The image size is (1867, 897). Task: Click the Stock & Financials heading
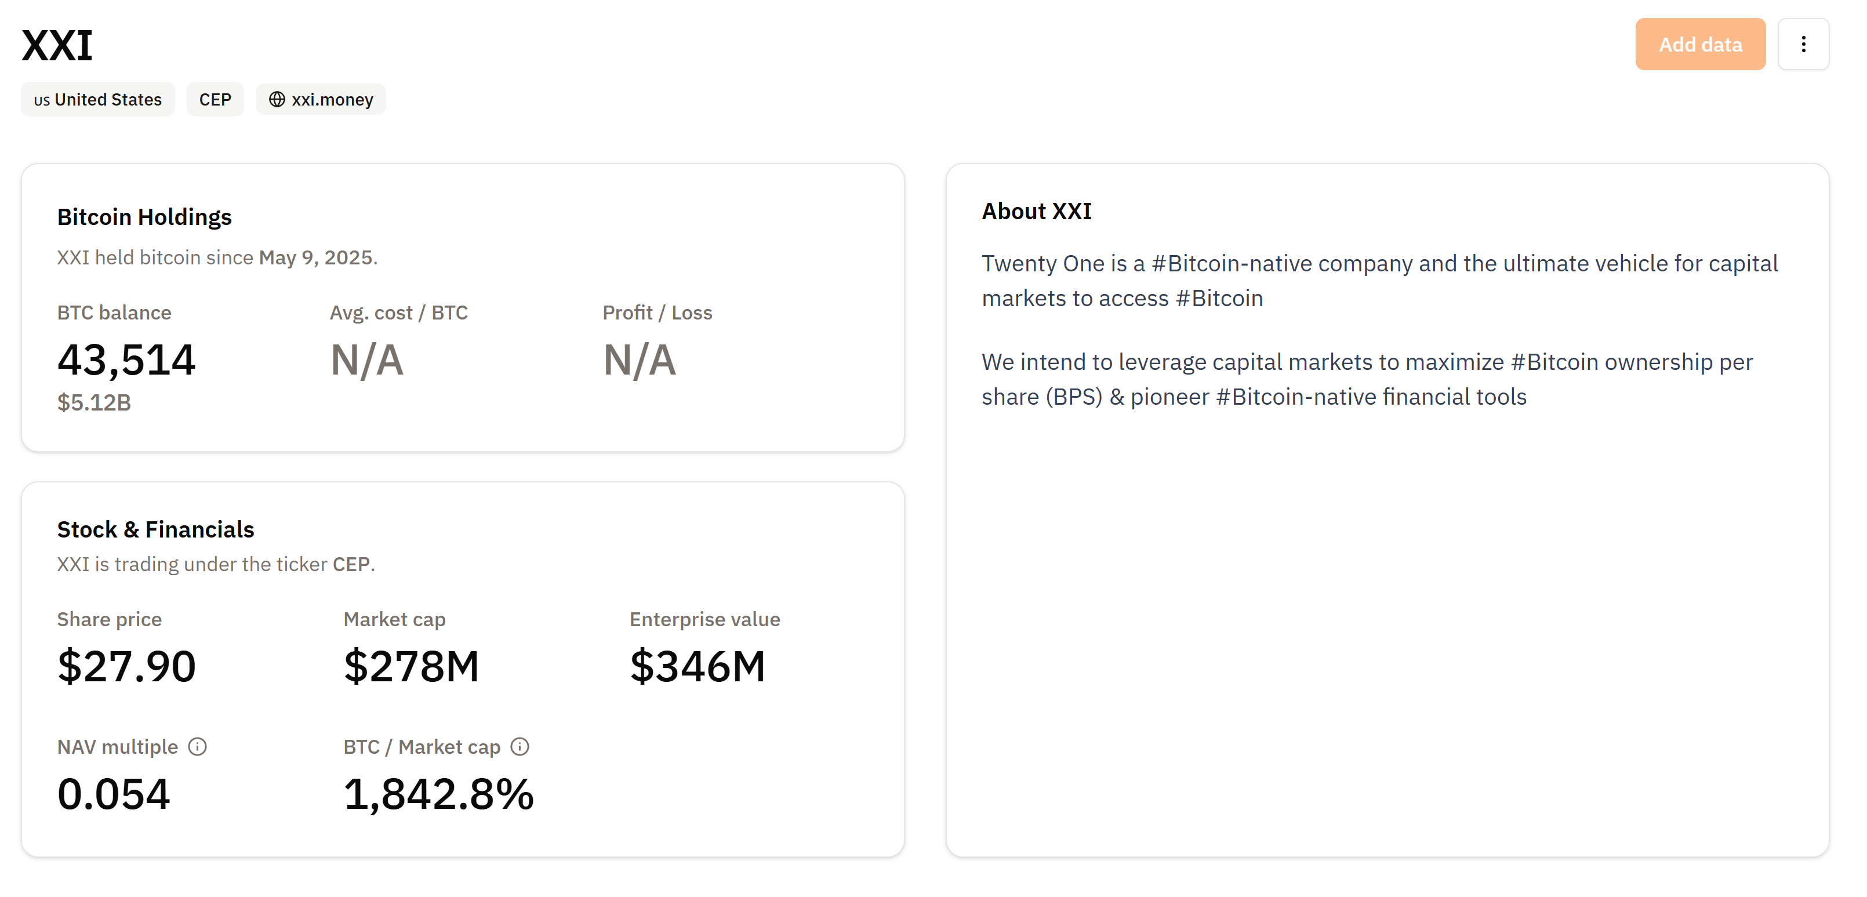coord(155,529)
